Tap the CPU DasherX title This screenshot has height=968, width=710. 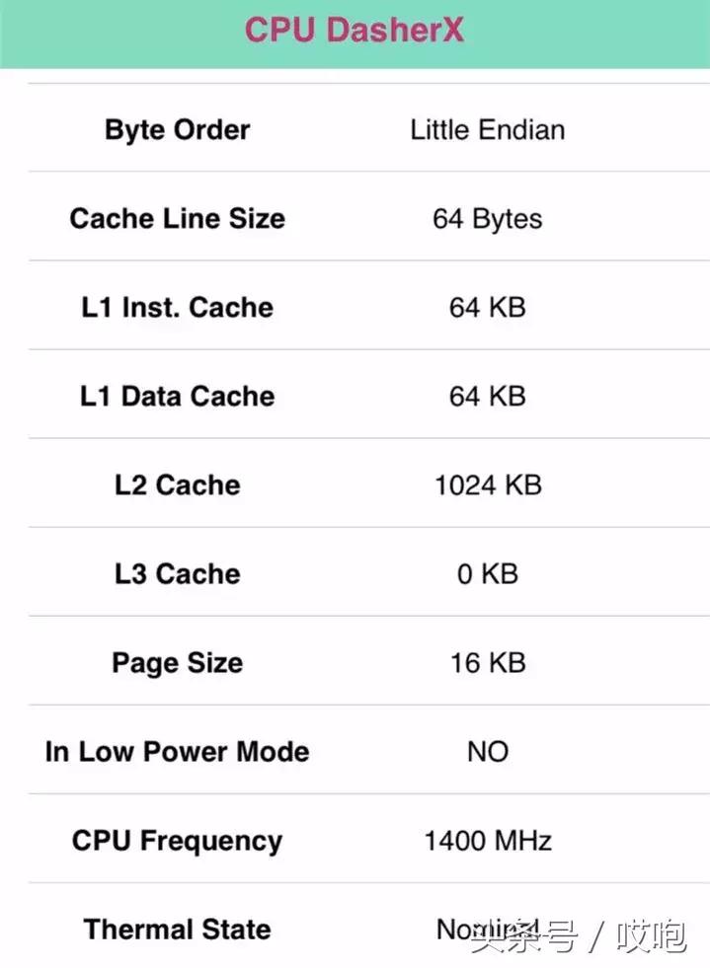coord(354,30)
